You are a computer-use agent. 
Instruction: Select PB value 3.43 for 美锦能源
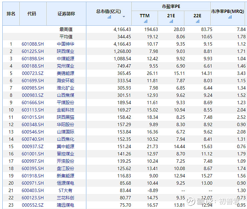pos(241,73)
